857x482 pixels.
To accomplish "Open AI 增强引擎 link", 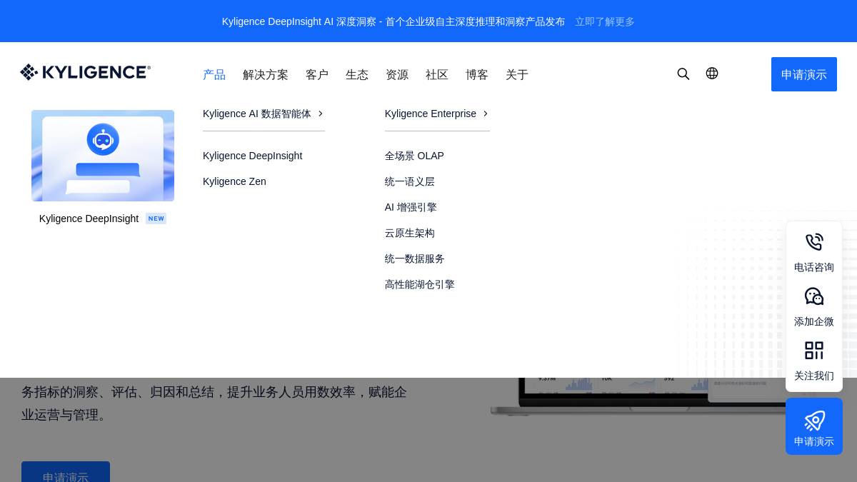I will point(411,207).
